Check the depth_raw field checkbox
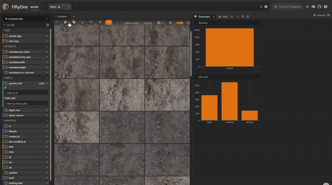Viewport: 332px width, 185px height. [6, 110]
